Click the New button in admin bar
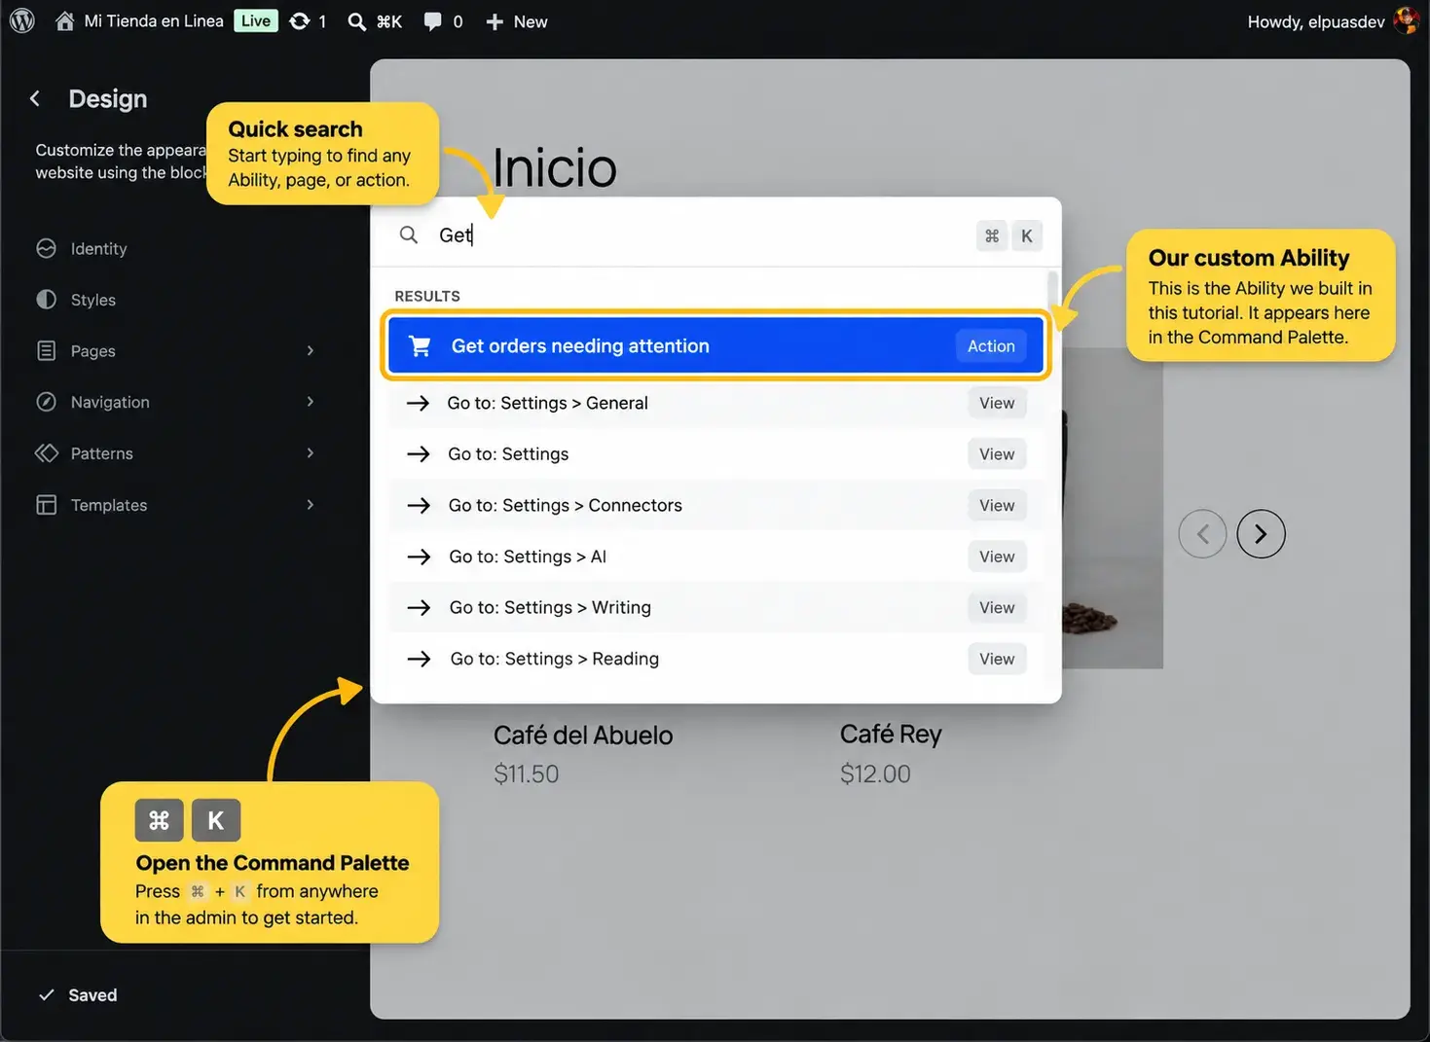Viewport: 1430px width, 1042px height. click(516, 21)
